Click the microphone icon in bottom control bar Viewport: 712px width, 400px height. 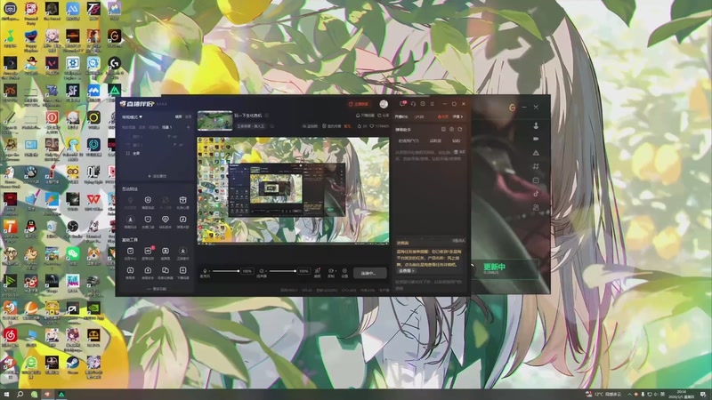pos(205,271)
